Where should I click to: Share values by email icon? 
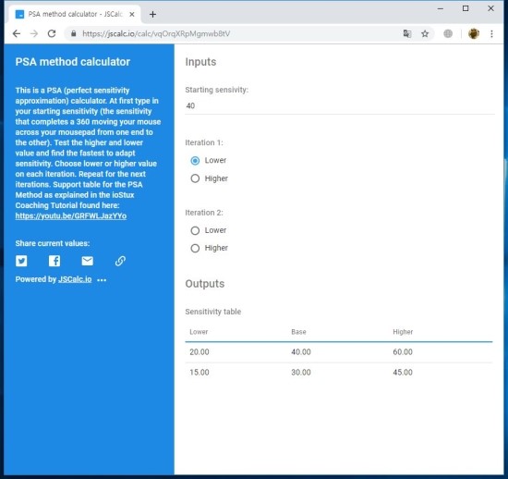coord(88,261)
